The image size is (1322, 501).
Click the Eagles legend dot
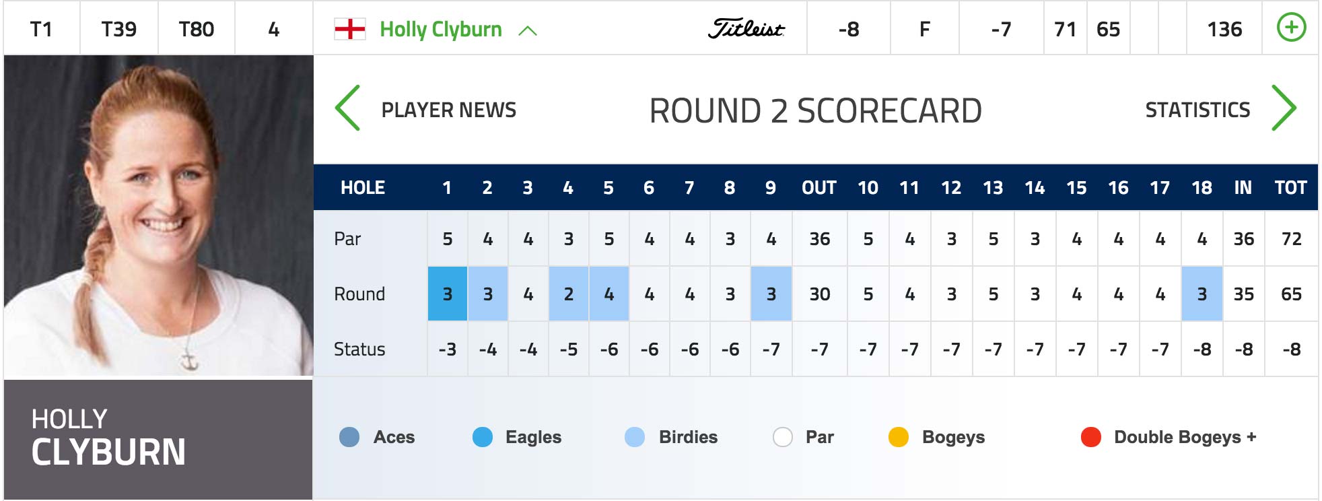click(x=483, y=437)
